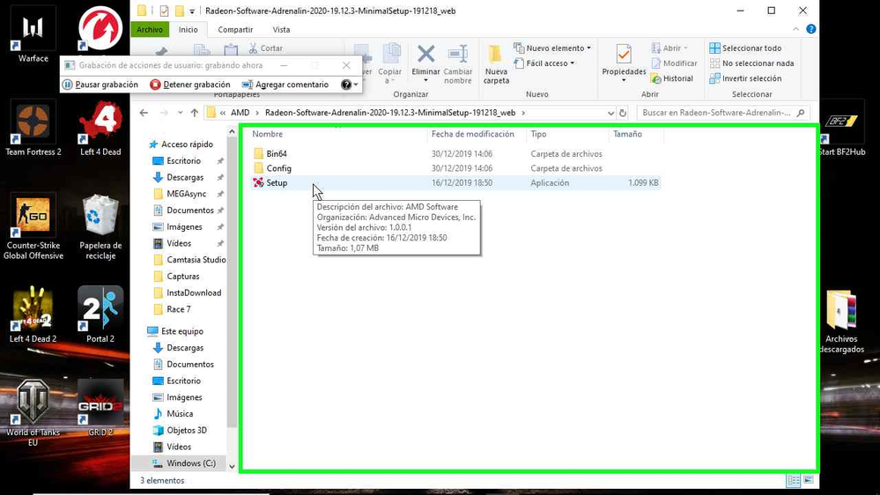
Task: Launch the Portal 2 desktop shortcut
Action: click(100, 314)
